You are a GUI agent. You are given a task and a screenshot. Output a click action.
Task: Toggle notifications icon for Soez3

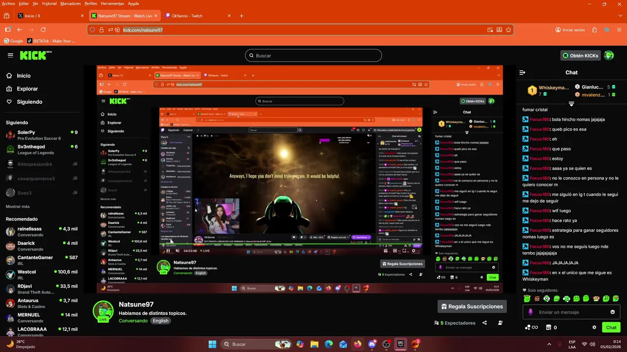[x=75, y=193]
